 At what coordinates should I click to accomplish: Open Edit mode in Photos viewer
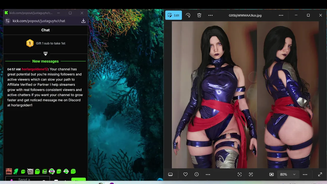(x=173, y=15)
